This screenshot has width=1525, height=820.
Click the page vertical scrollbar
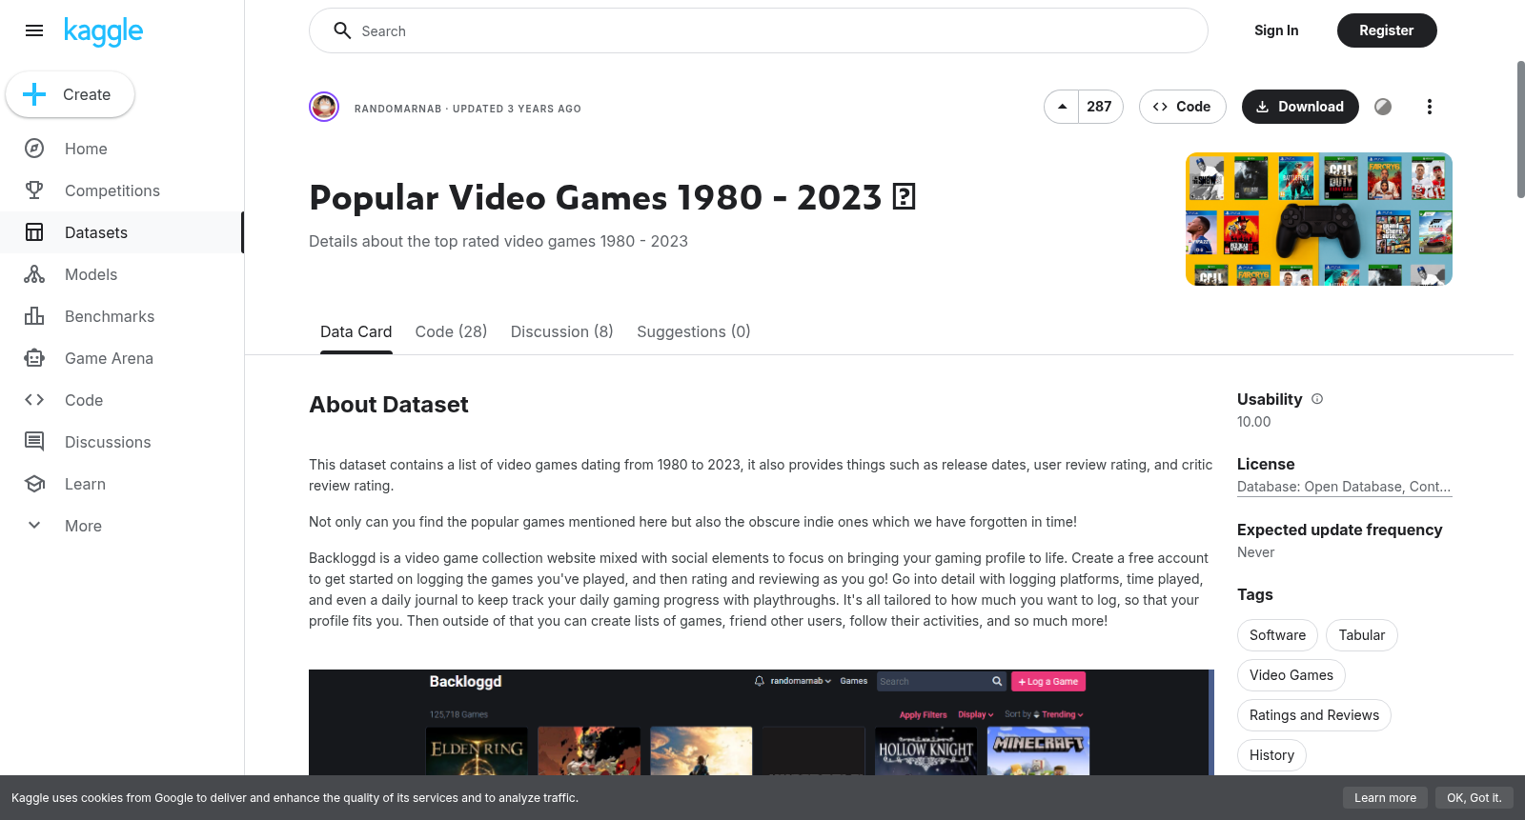[x=1520, y=130]
